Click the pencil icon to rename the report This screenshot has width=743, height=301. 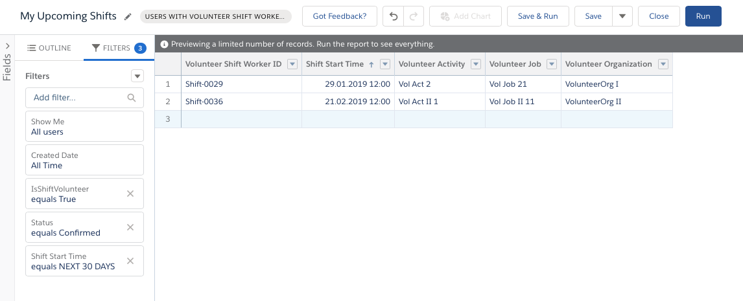128,16
